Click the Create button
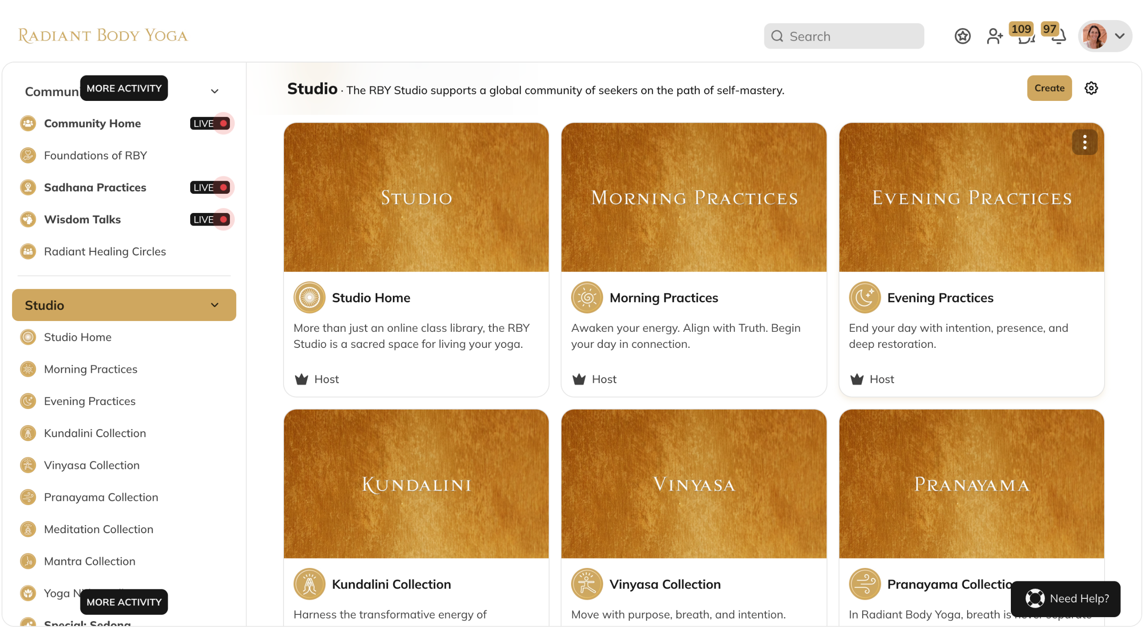The width and height of the screenshot is (1143, 643). tap(1049, 88)
